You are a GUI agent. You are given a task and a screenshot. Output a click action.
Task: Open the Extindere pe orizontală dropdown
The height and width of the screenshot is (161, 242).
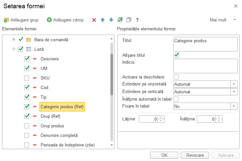click(234, 84)
